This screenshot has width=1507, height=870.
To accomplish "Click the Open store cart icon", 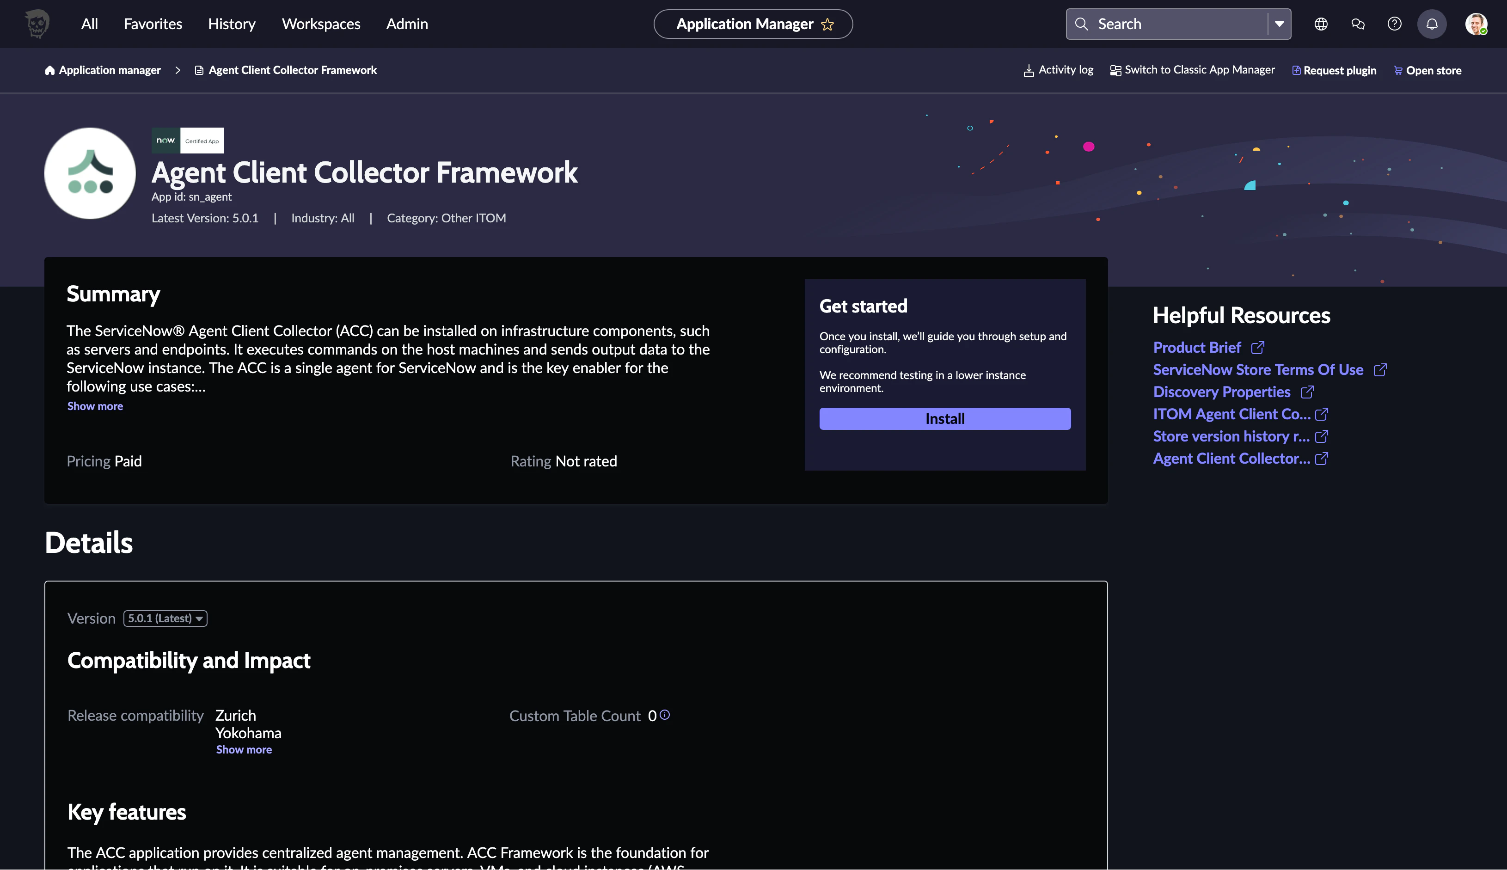I will 1398,71.
